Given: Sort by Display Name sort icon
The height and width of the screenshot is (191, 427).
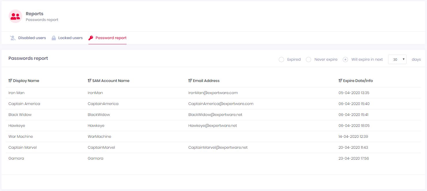Looking at the screenshot, I should point(10,81).
